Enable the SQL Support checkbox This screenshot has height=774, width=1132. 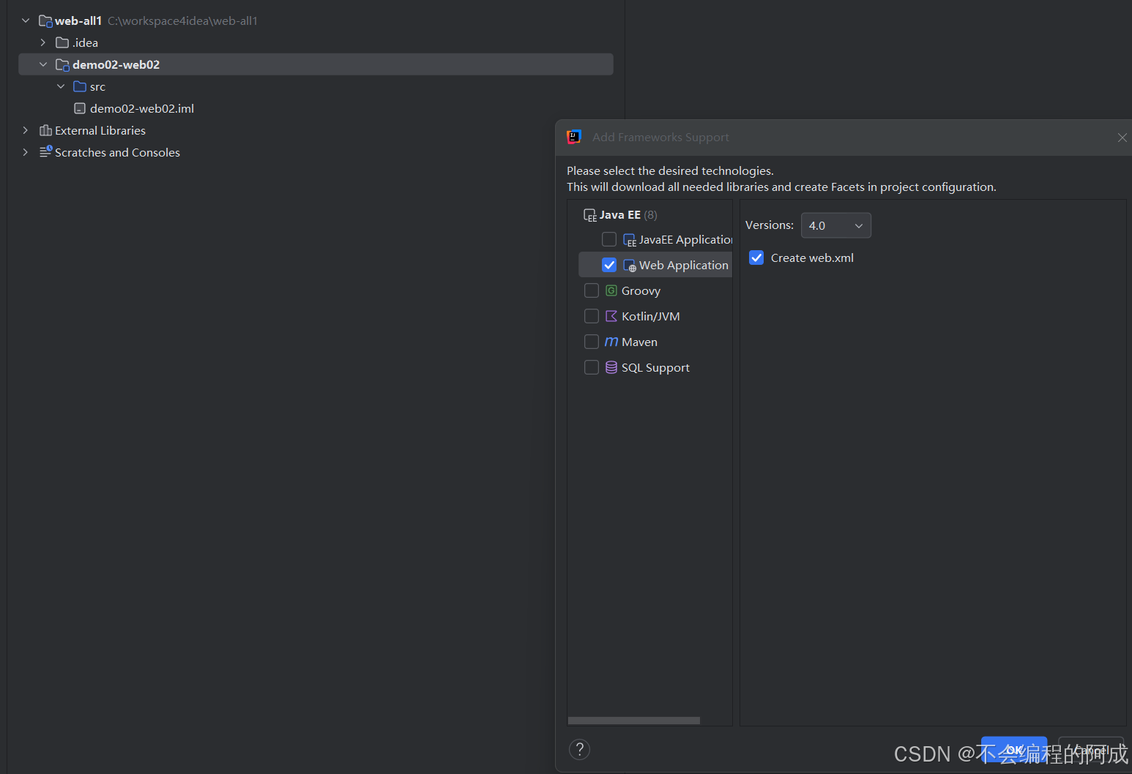(x=592, y=367)
